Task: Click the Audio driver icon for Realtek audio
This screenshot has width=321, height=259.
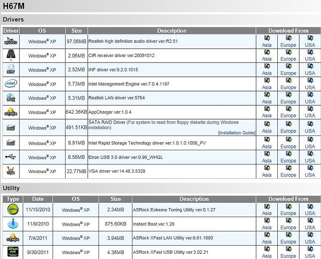Action: (x=11, y=41)
